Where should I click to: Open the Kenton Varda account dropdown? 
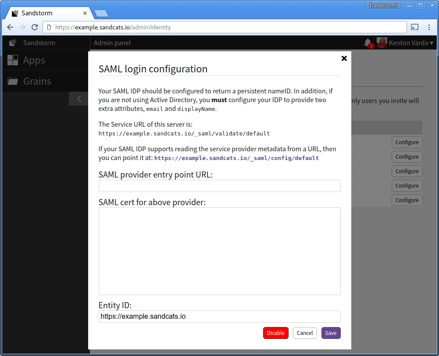click(x=411, y=43)
